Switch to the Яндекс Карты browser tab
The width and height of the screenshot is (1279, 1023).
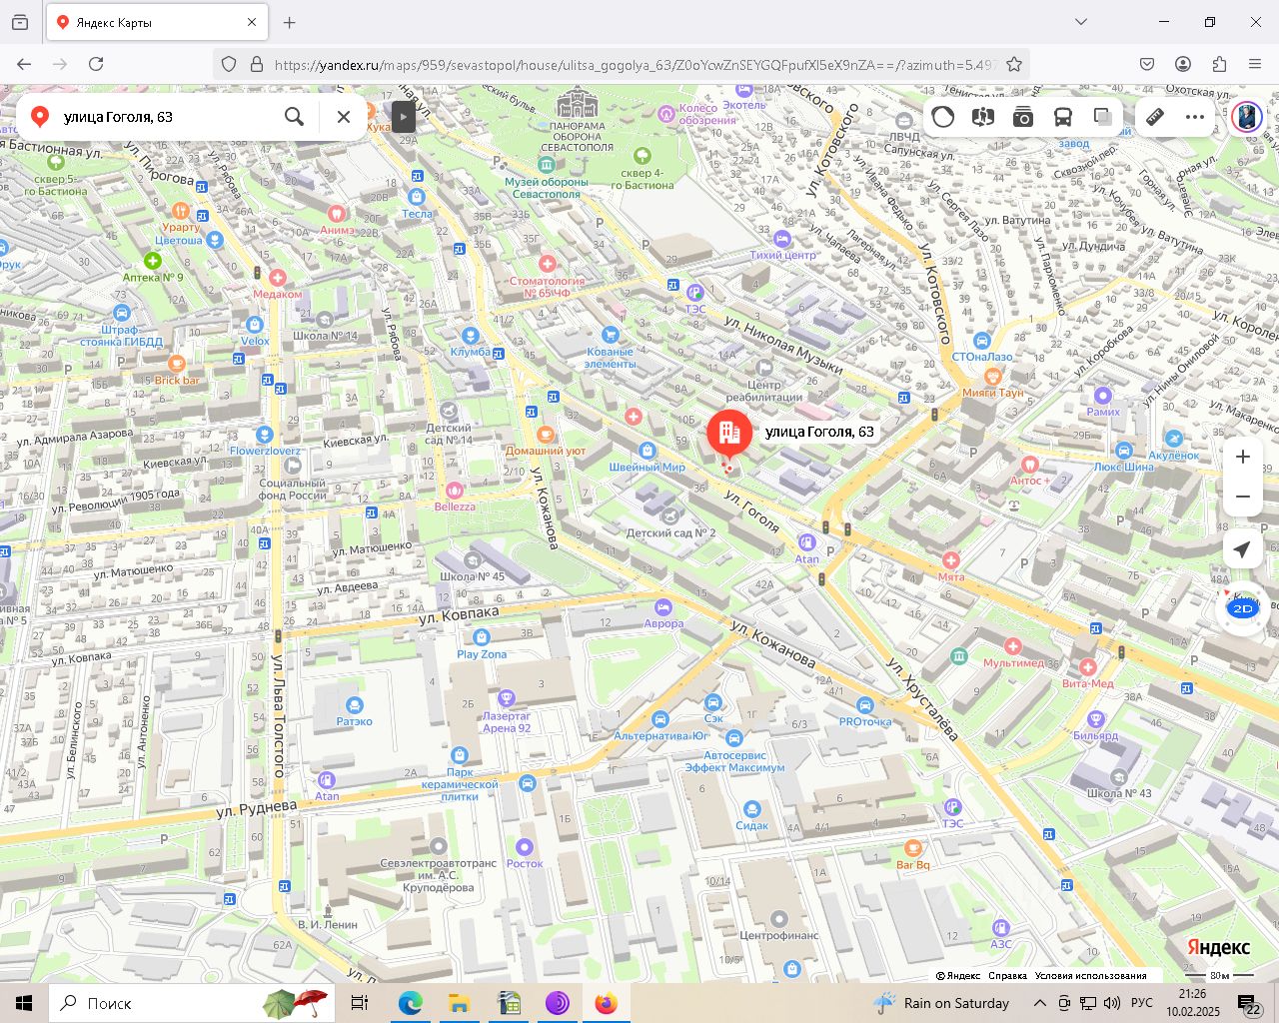tap(155, 22)
